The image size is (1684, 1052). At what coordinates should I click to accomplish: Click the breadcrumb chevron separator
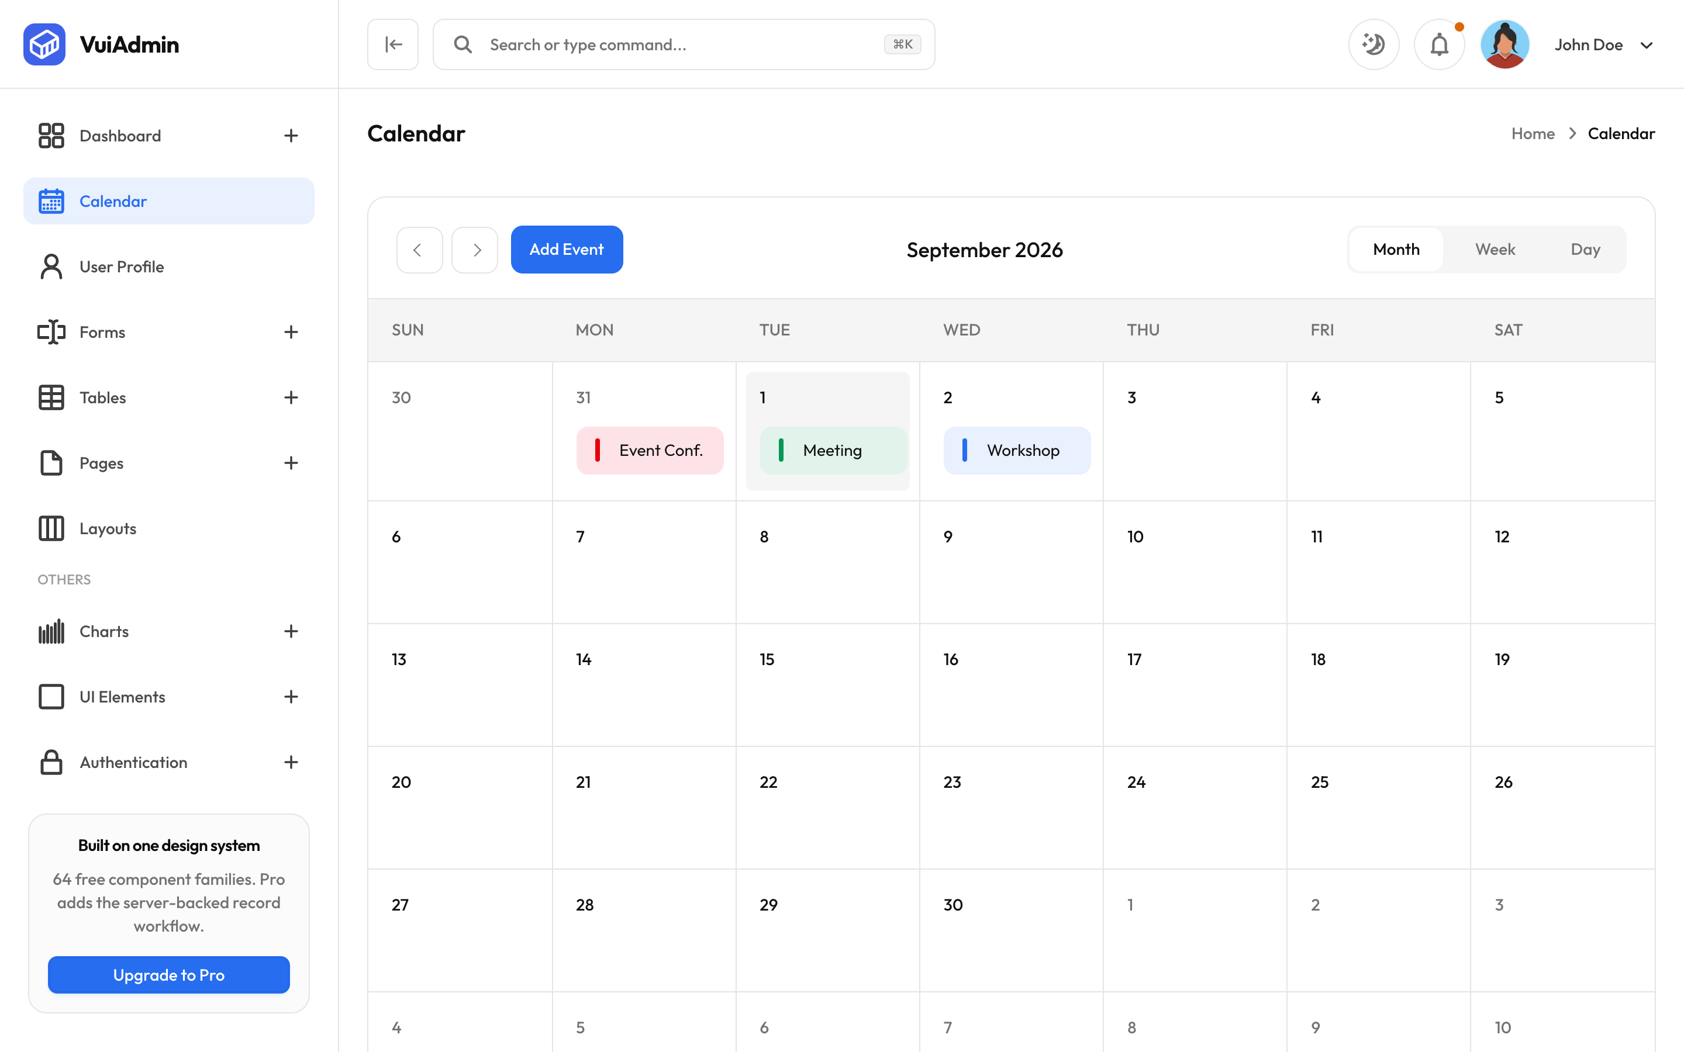pos(1572,134)
